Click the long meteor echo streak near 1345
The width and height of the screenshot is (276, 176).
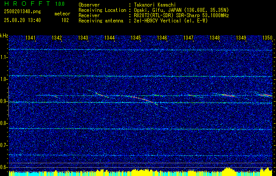(x=143, y=100)
